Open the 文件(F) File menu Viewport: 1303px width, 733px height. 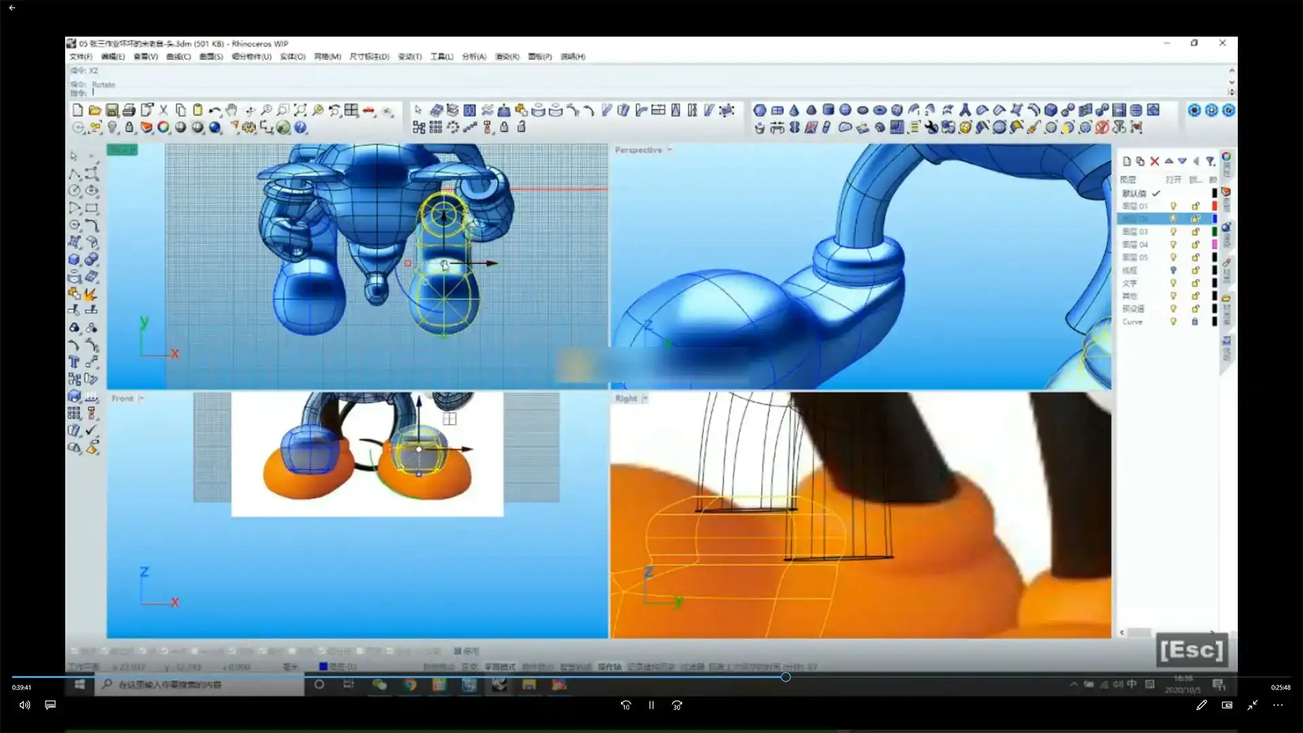(81, 56)
